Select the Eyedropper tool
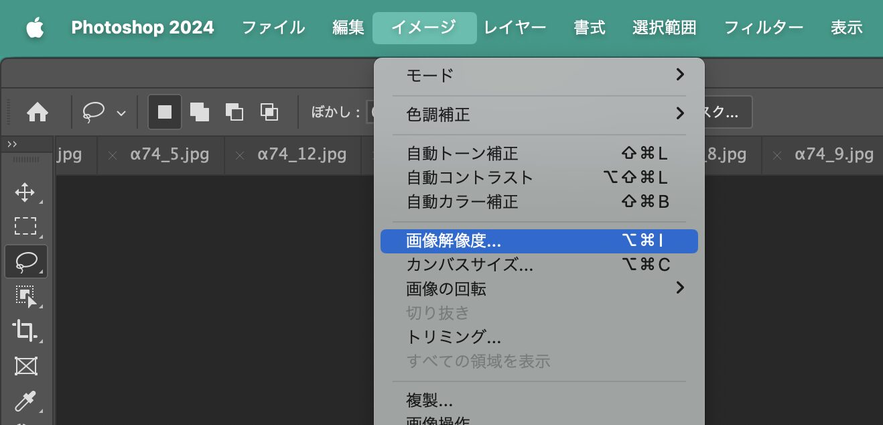Image resolution: width=883 pixels, height=425 pixels. 25,401
